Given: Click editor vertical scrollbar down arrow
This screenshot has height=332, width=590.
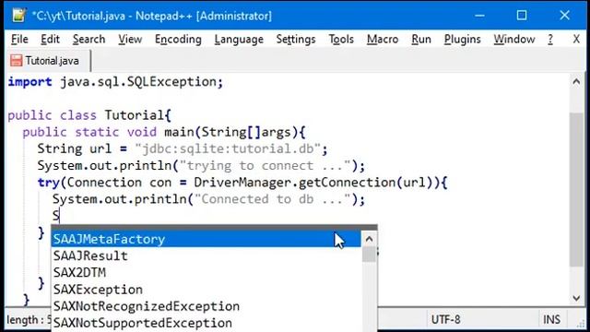Looking at the screenshot, I should [x=576, y=298].
